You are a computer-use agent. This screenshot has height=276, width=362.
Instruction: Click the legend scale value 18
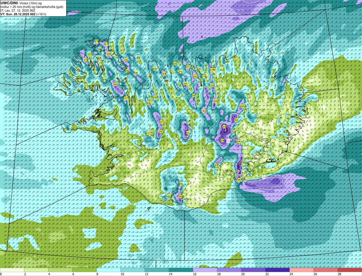click(x=219, y=274)
